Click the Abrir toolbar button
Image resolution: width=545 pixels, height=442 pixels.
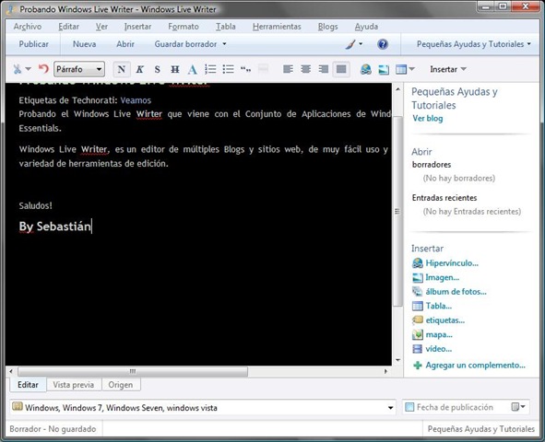coord(125,44)
